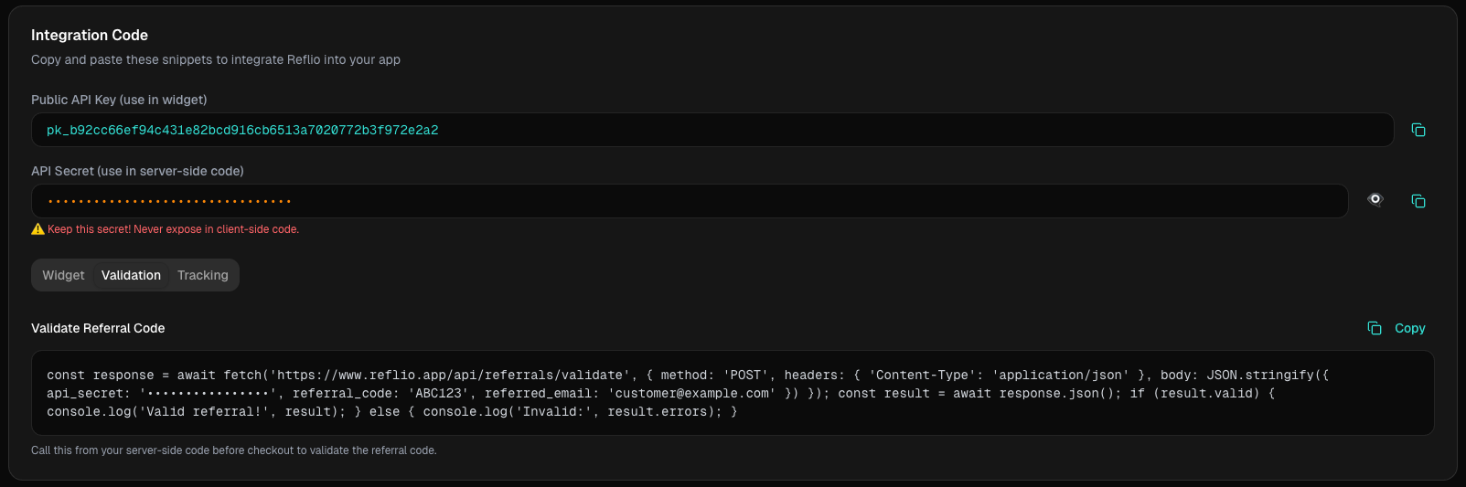Click the yellow warning triangle icon
1466x487 pixels.
tap(37, 229)
